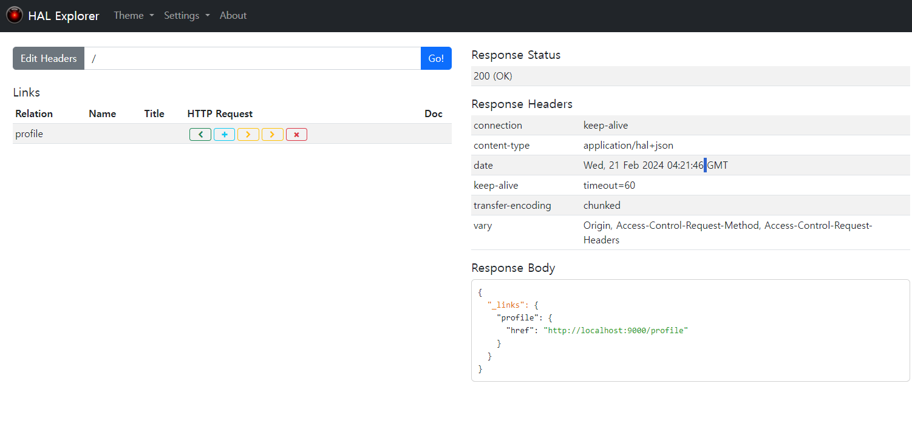
Task: Click the red DELETE request button
Action: 296,135
